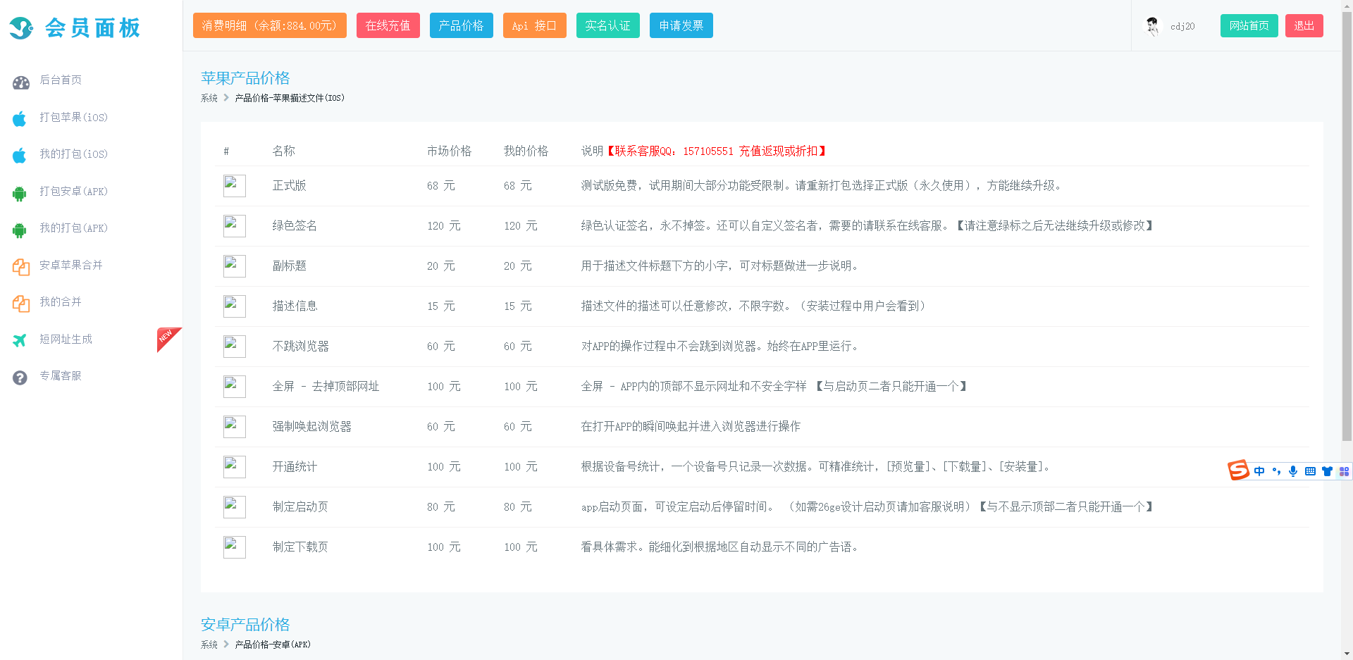1353x660 pixels.
Task: Click the Apple icon next to 打包苹果(iOS)
Action: [x=20, y=118]
